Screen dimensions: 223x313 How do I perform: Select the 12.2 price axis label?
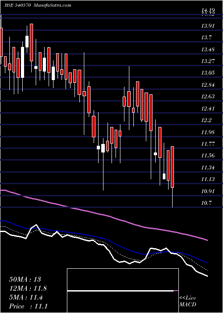pyautogui.click(x=206, y=120)
